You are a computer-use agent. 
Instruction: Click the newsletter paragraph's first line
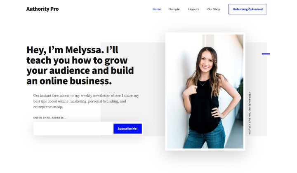pyautogui.click(x=86, y=96)
